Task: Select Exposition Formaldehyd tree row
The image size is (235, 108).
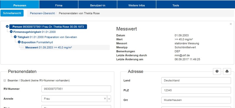Action: (37, 42)
